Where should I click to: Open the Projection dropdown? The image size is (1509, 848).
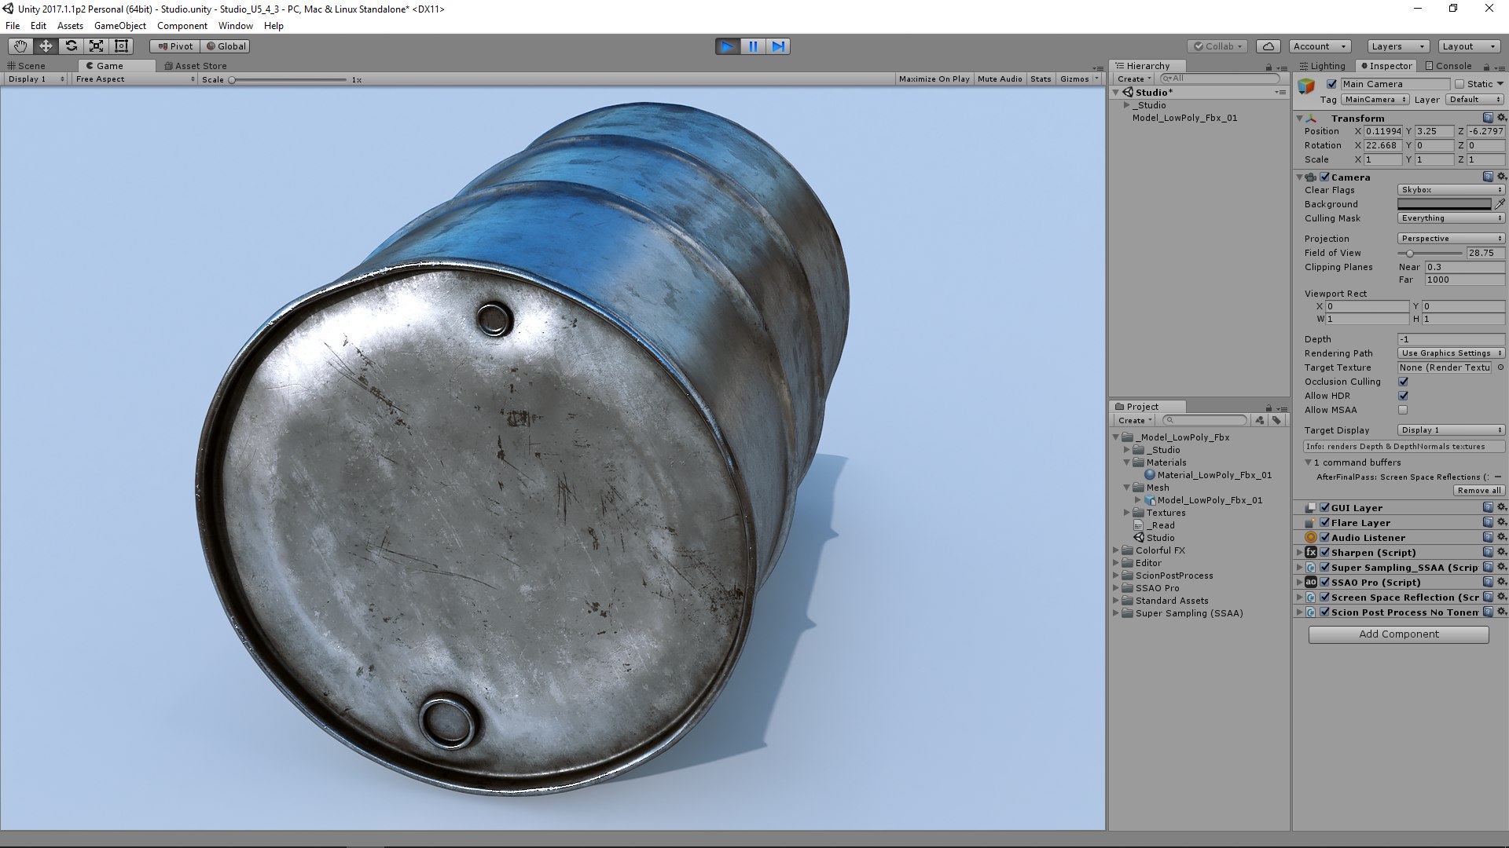(x=1451, y=239)
